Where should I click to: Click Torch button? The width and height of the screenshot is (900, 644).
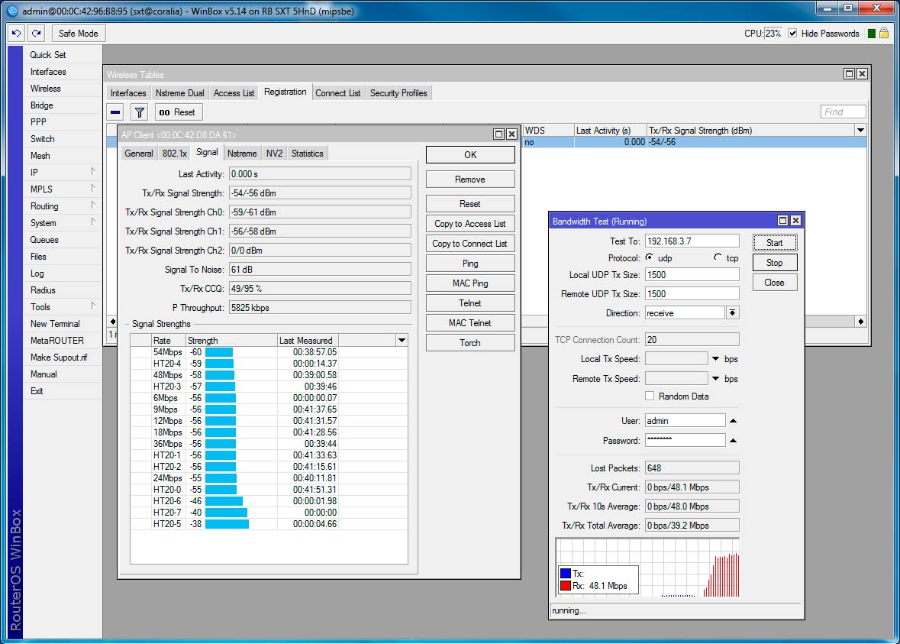pos(470,342)
